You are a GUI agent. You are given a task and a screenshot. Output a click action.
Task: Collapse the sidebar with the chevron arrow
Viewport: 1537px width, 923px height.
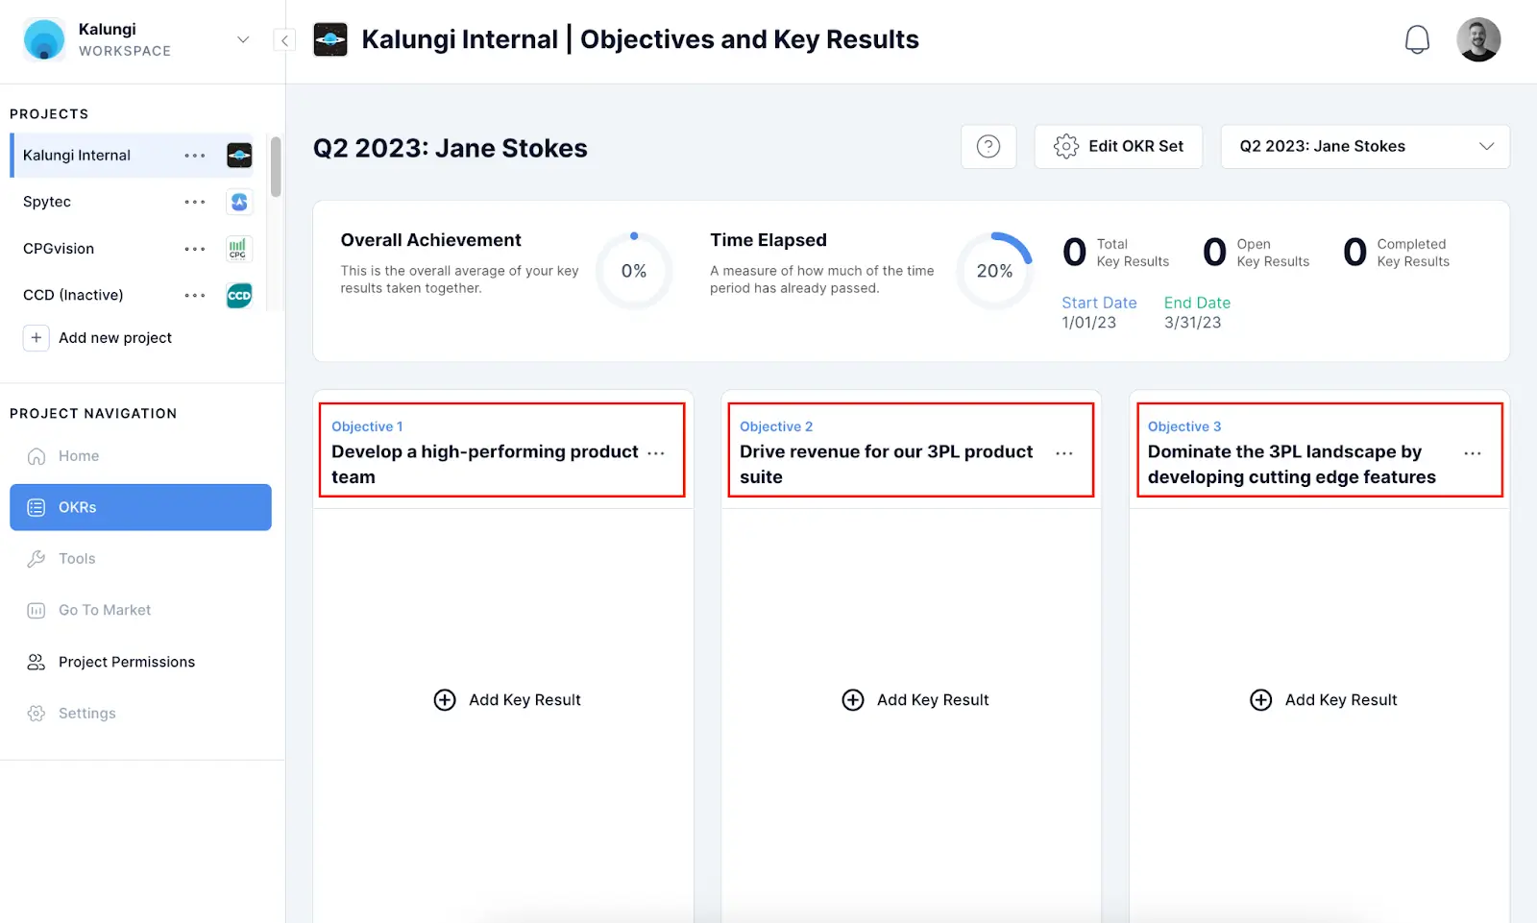coord(284,40)
